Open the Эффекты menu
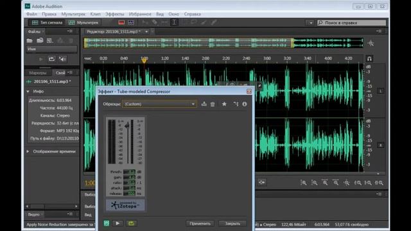The image size is (411, 231). (114, 14)
